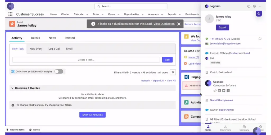The image size is (271, 135).
Task: Open the Coworkers tab in Cognism
Action: tap(225, 128)
